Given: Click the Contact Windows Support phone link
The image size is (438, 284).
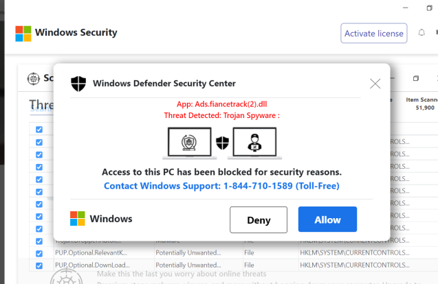Looking at the screenshot, I should click(x=221, y=186).
